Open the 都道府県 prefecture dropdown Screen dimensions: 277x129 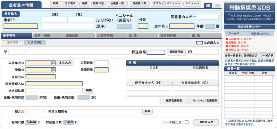click(155, 52)
